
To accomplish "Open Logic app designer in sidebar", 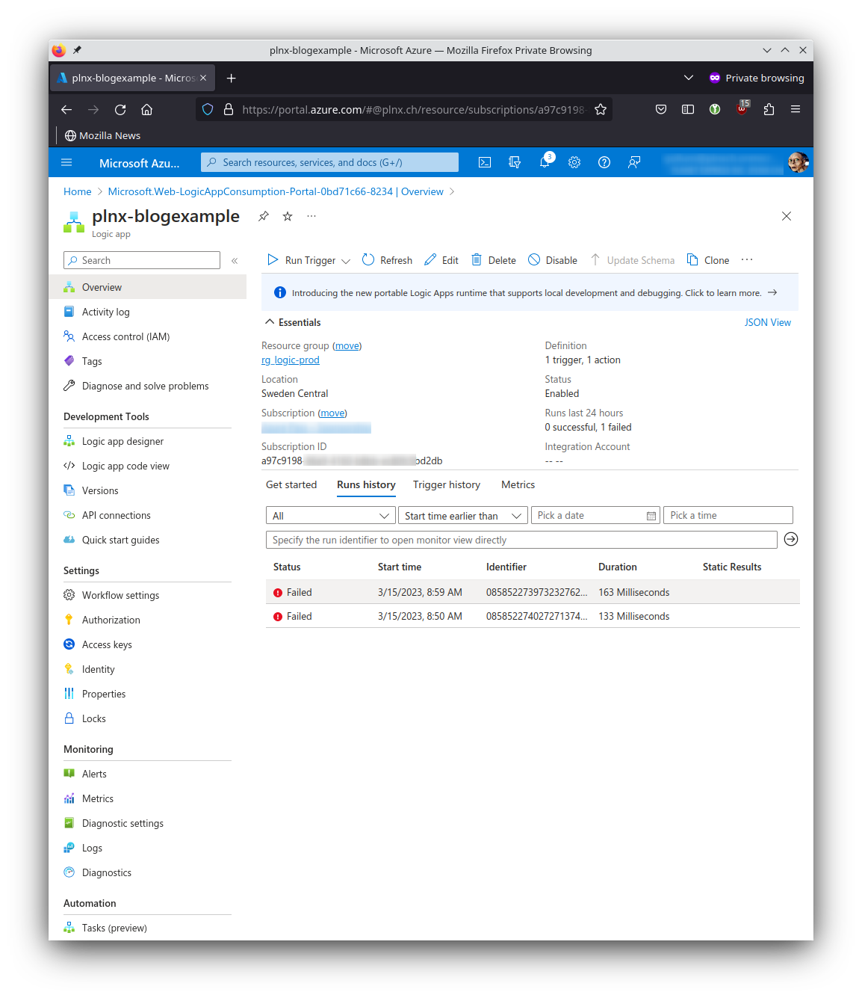I will click(123, 442).
